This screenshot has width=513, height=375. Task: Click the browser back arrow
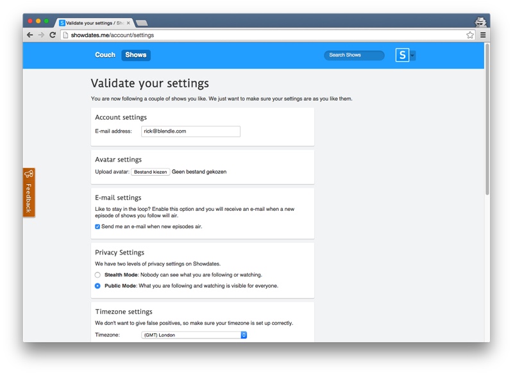(30, 35)
